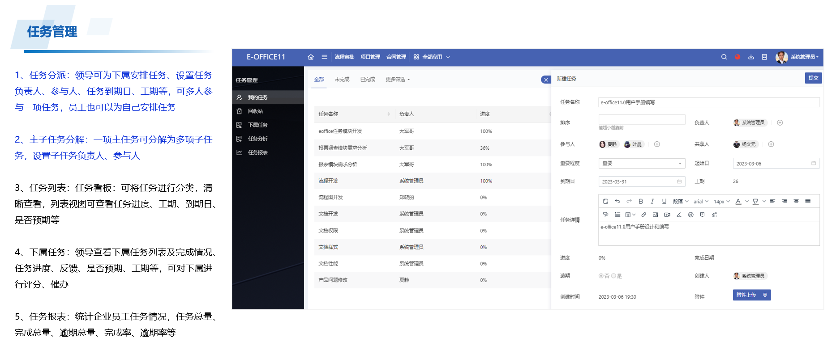Image resolution: width=836 pixels, height=346 pixels.
Task: Open 流程审批 in top navigation
Action: 344,57
